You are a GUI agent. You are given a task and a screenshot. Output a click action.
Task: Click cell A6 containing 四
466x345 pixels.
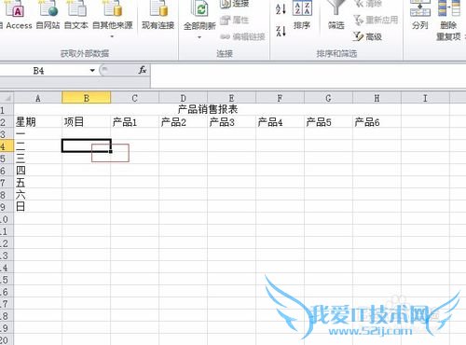[x=38, y=171]
